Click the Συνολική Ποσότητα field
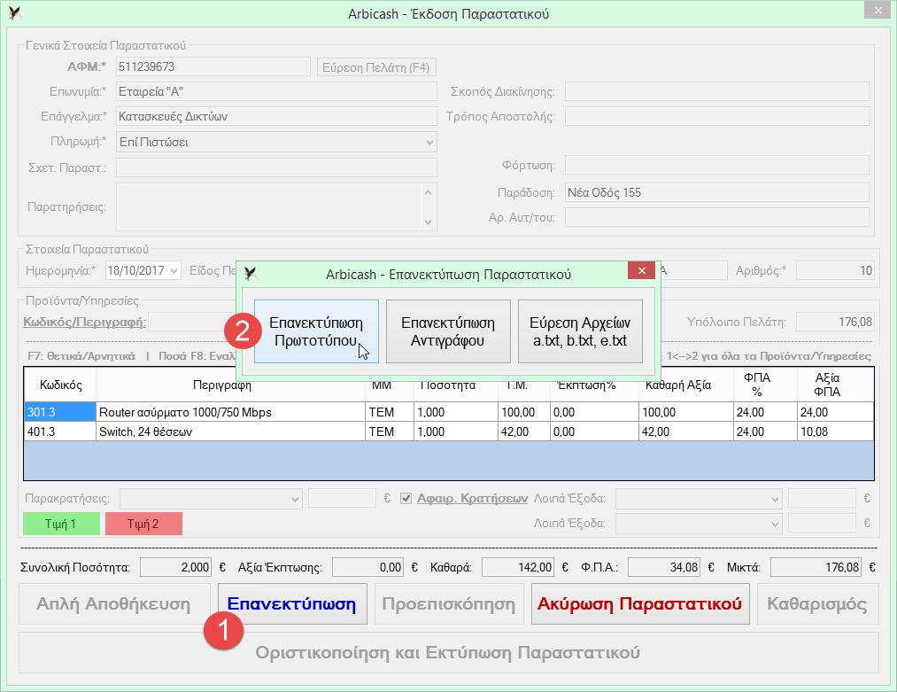Screen dimensions: 897x692 coord(175,567)
